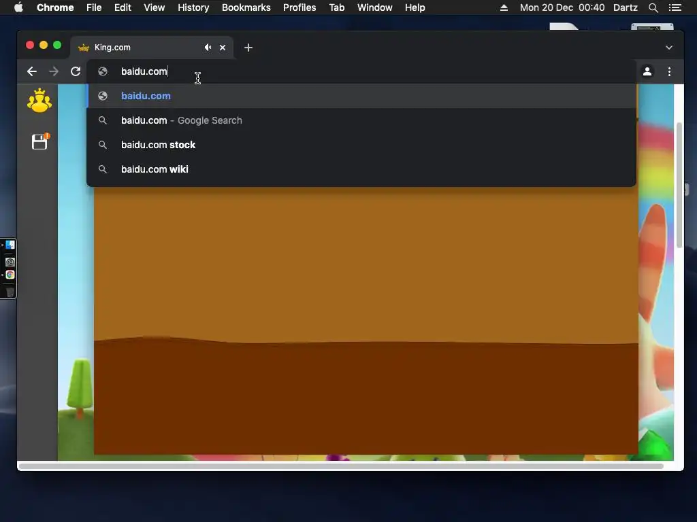The image size is (697, 522).
Task: Open the notification center list icon
Action: click(675, 7)
